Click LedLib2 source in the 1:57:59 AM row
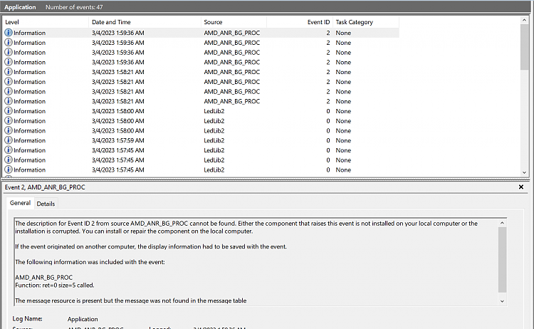The image size is (534, 329). 214,140
